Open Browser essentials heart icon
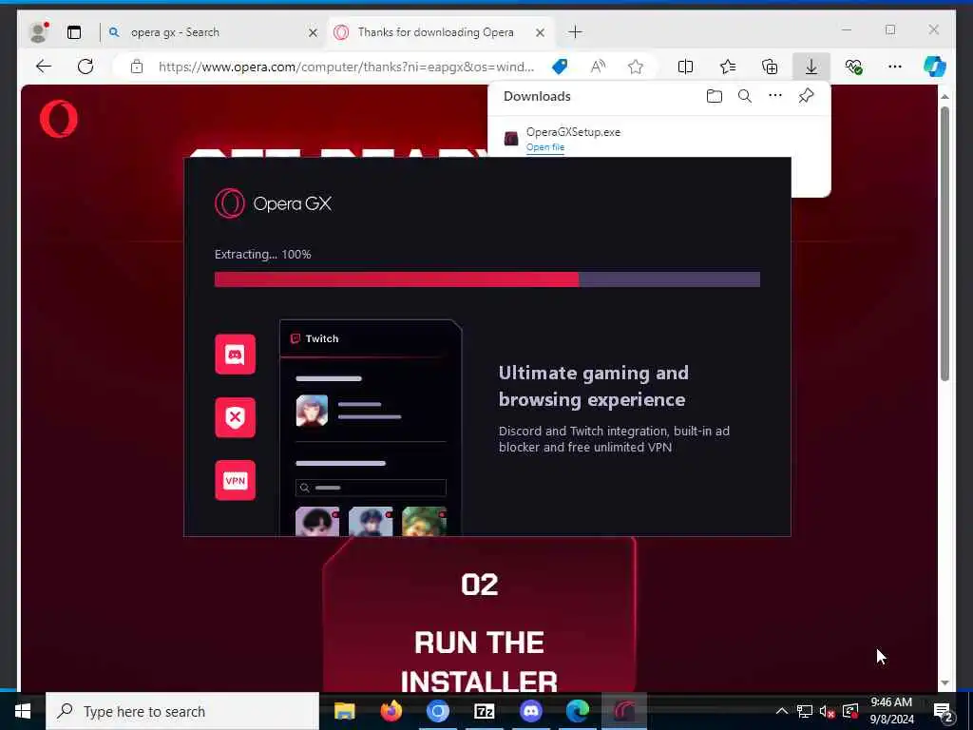The image size is (973, 730). click(854, 67)
